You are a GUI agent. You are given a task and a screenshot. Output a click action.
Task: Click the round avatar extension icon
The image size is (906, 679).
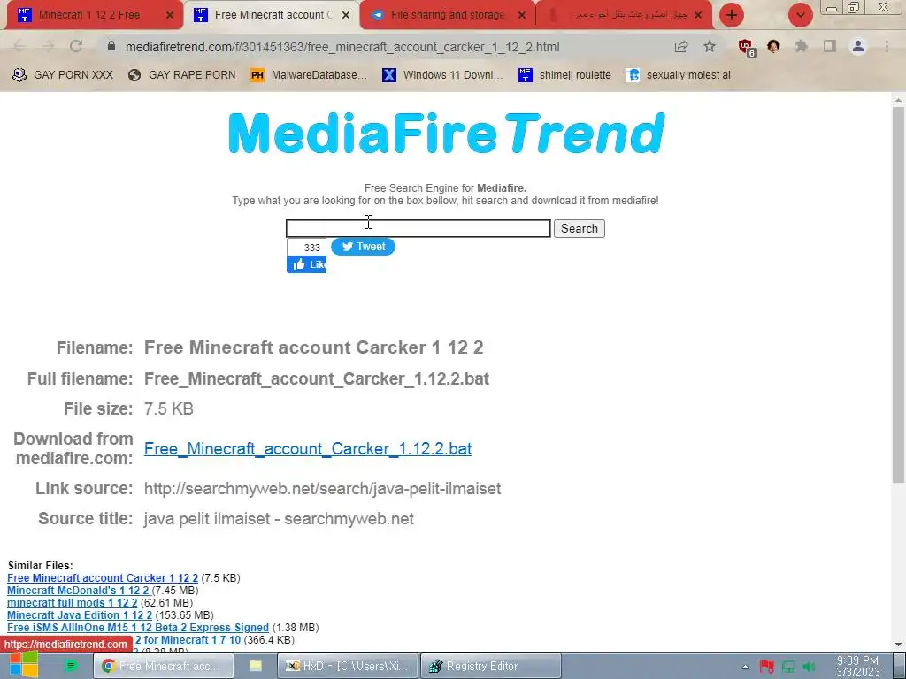click(x=773, y=46)
